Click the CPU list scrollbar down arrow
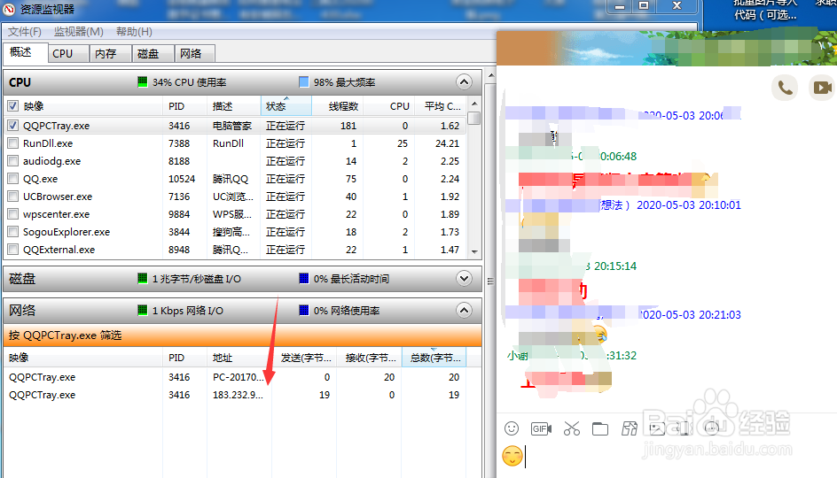 tap(474, 251)
